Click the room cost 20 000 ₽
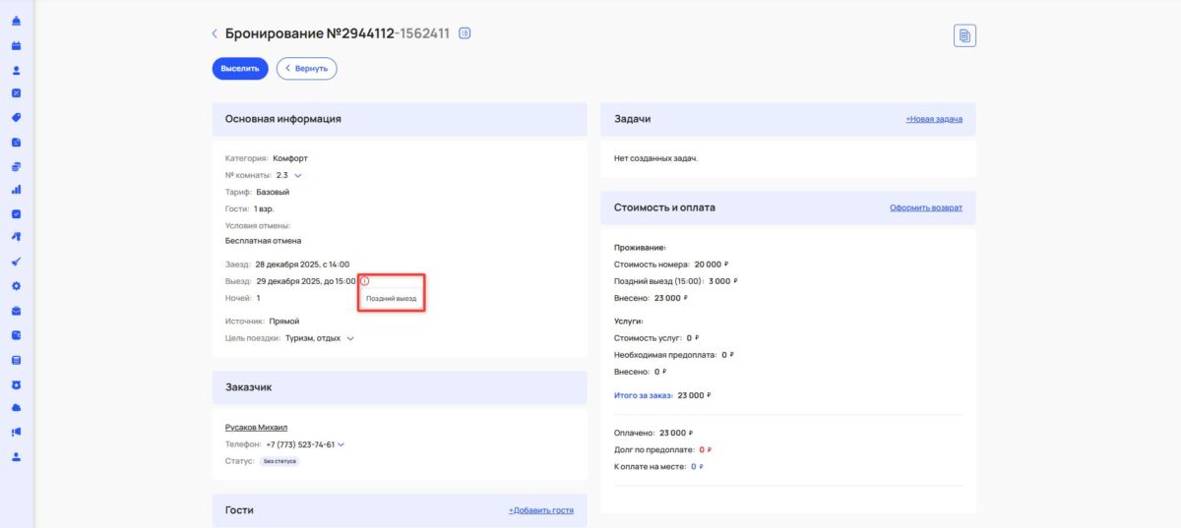The image size is (1181, 528). tap(712, 264)
